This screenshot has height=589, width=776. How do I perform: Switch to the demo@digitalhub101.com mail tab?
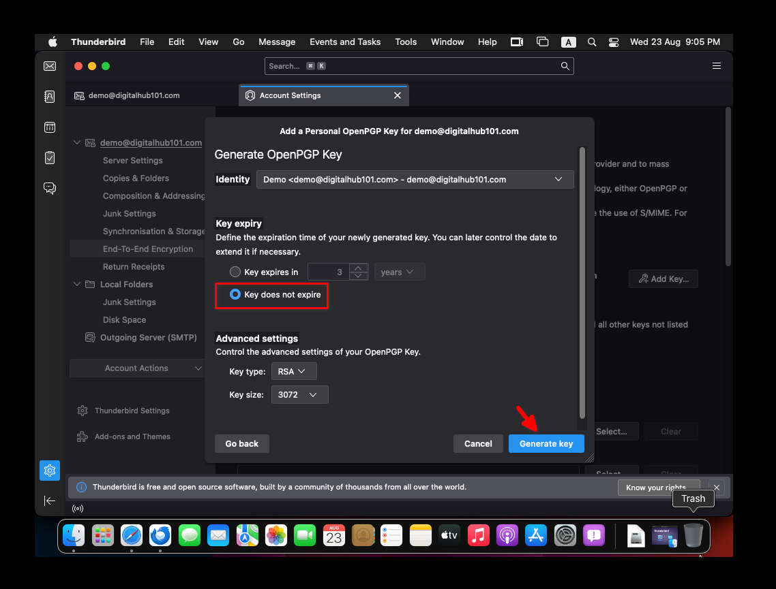pos(151,95)
